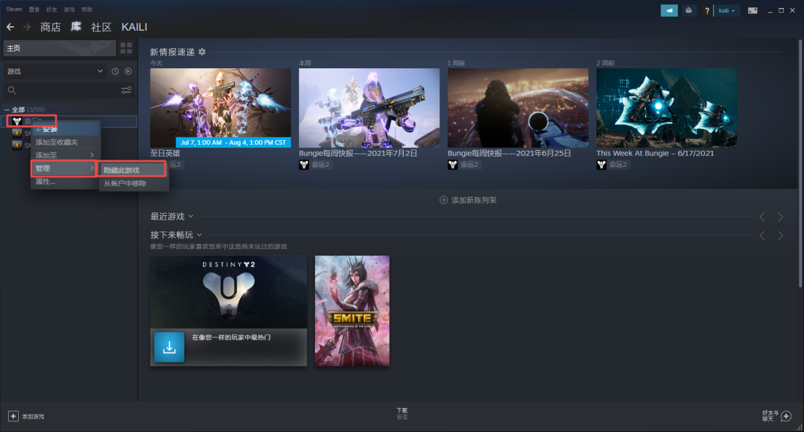Click 命运2 tag under June 25 news
804x432 pixels.
click(x=464, y=164)
